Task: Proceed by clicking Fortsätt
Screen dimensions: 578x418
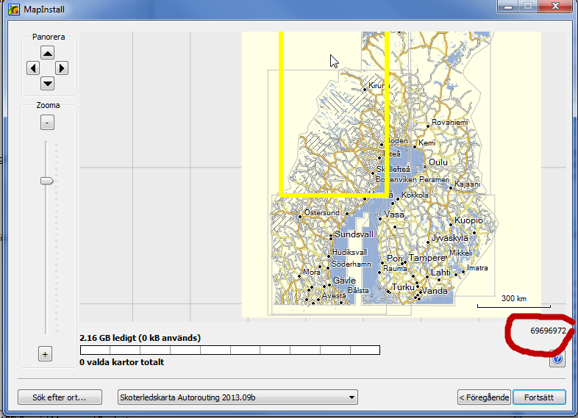Action: click(x=539, y=397)
